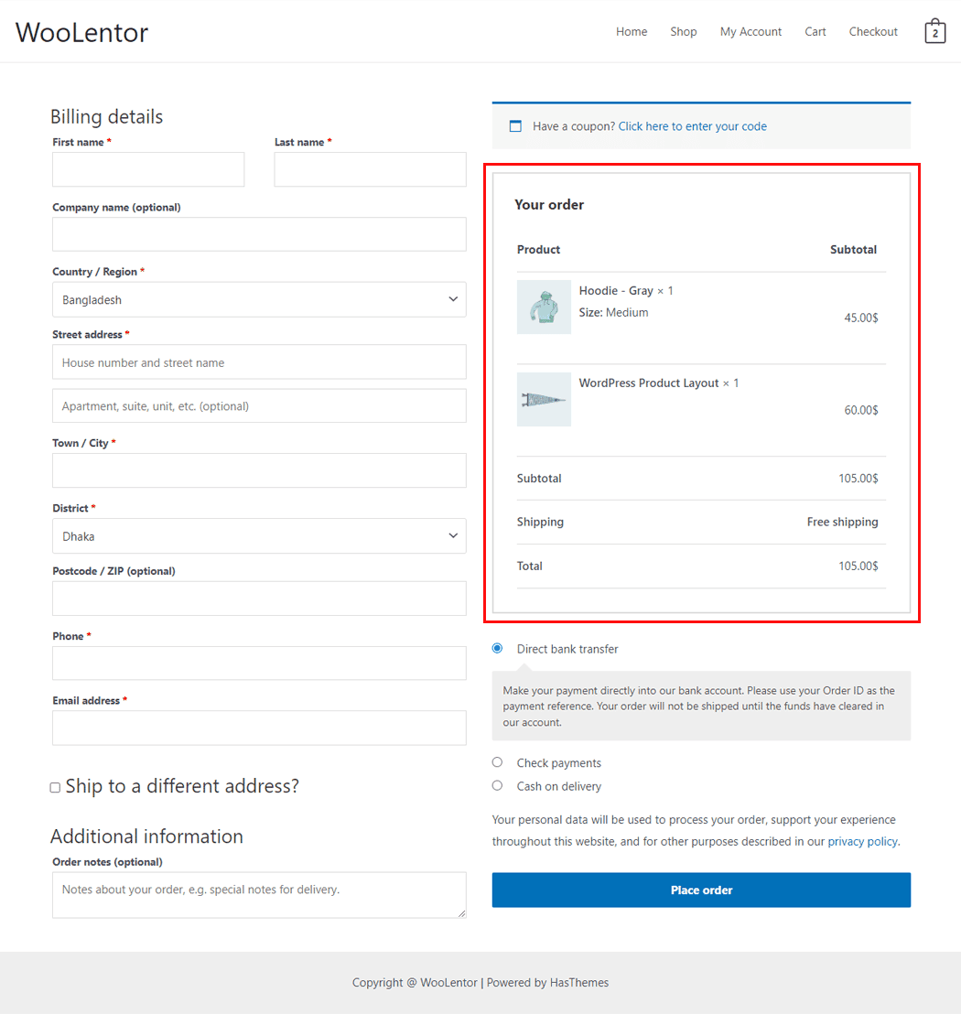The width and height of the screenshot is (961, 1014).
Task: Open the cart bag icon in header
Action: pyautogui.click(x=934, y=32)
